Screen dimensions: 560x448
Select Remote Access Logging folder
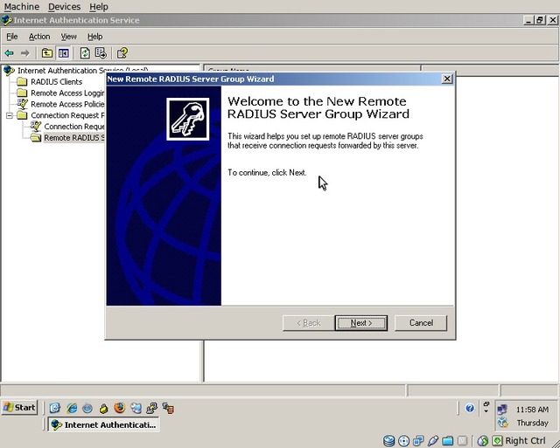point(66,93)
